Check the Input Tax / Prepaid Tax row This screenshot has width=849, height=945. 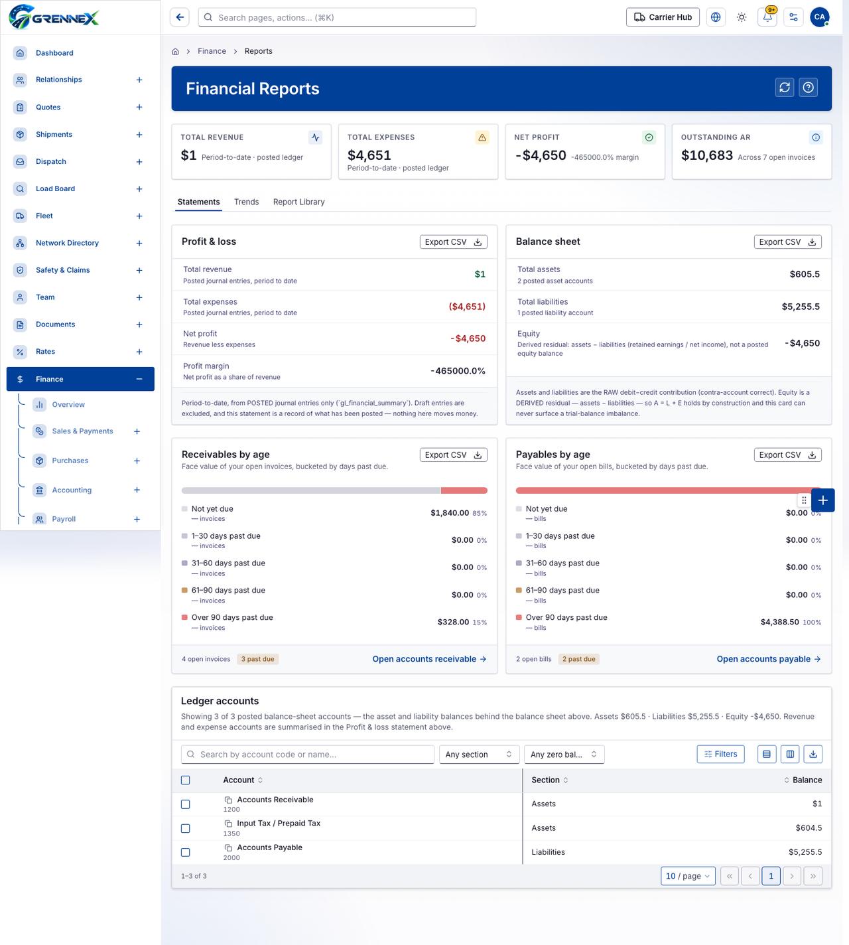(x=186, y=828)
